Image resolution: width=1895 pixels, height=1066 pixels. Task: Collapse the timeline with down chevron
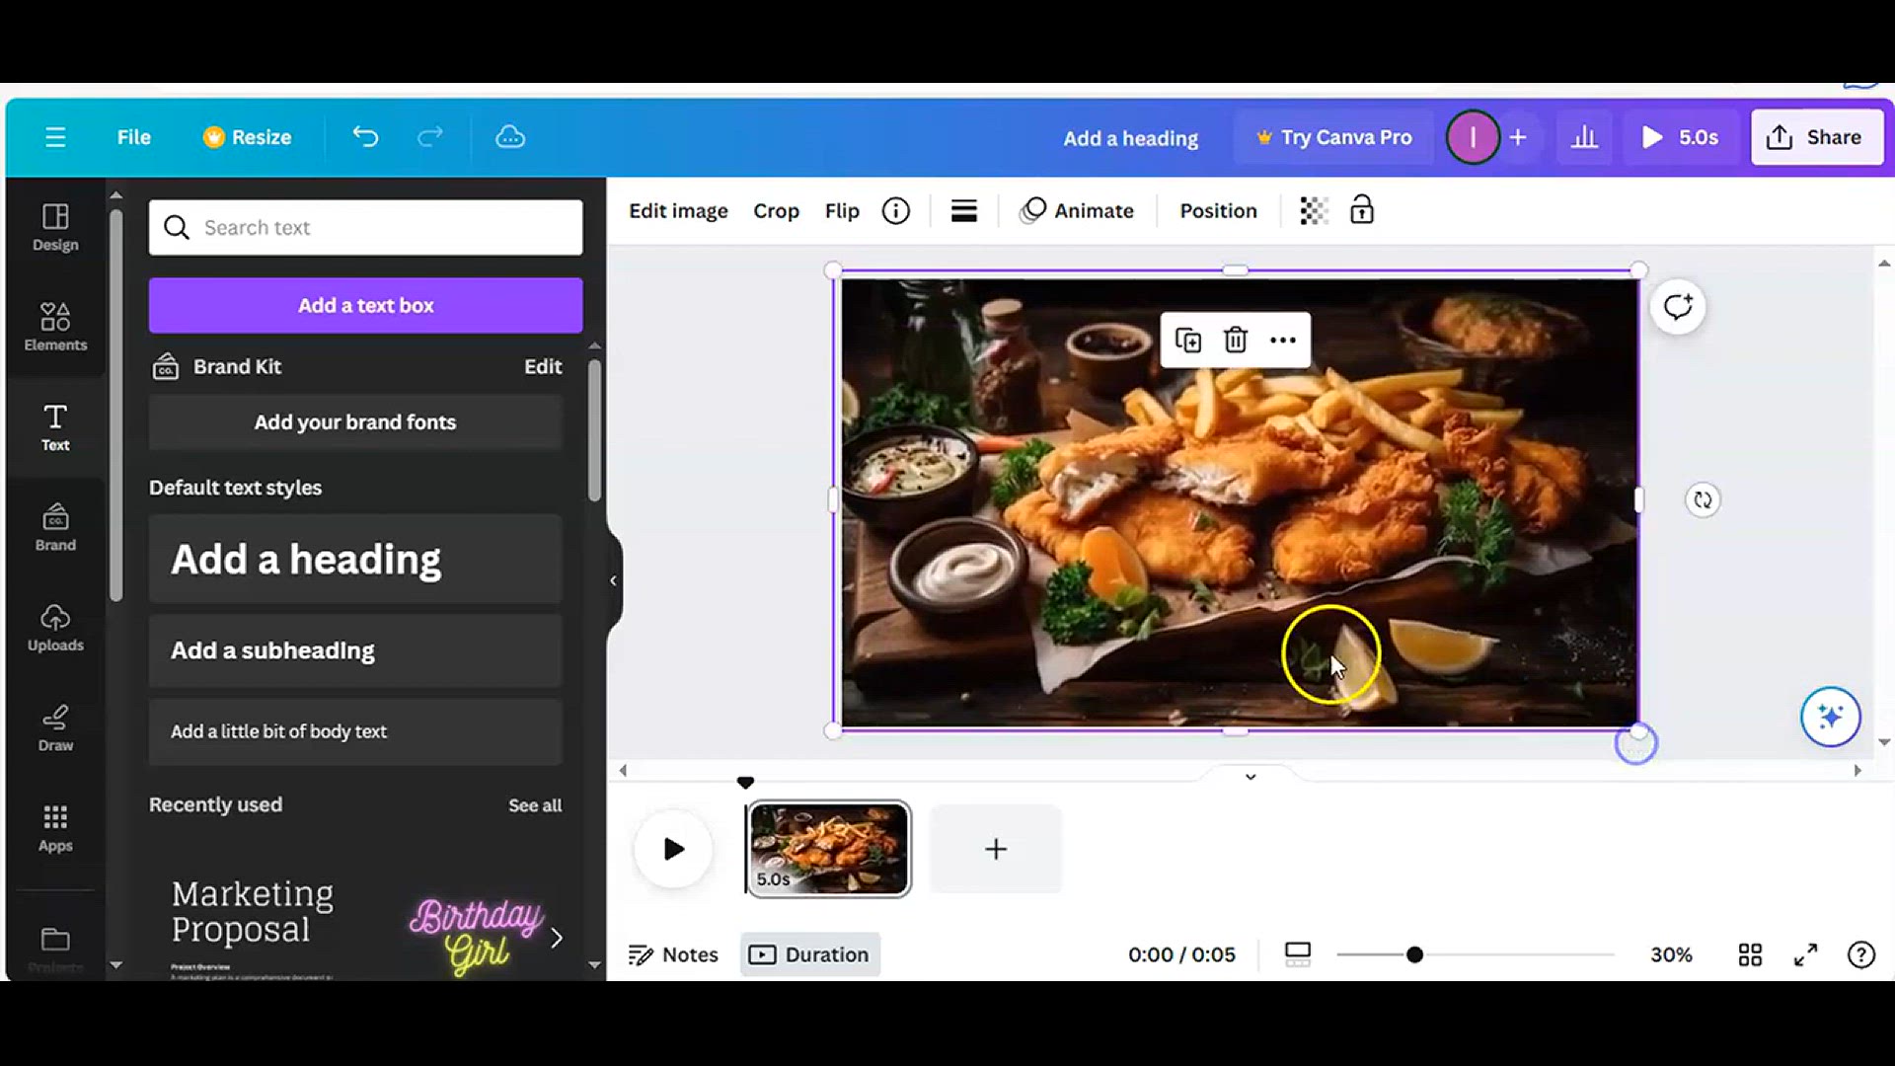coord(1251,778)
